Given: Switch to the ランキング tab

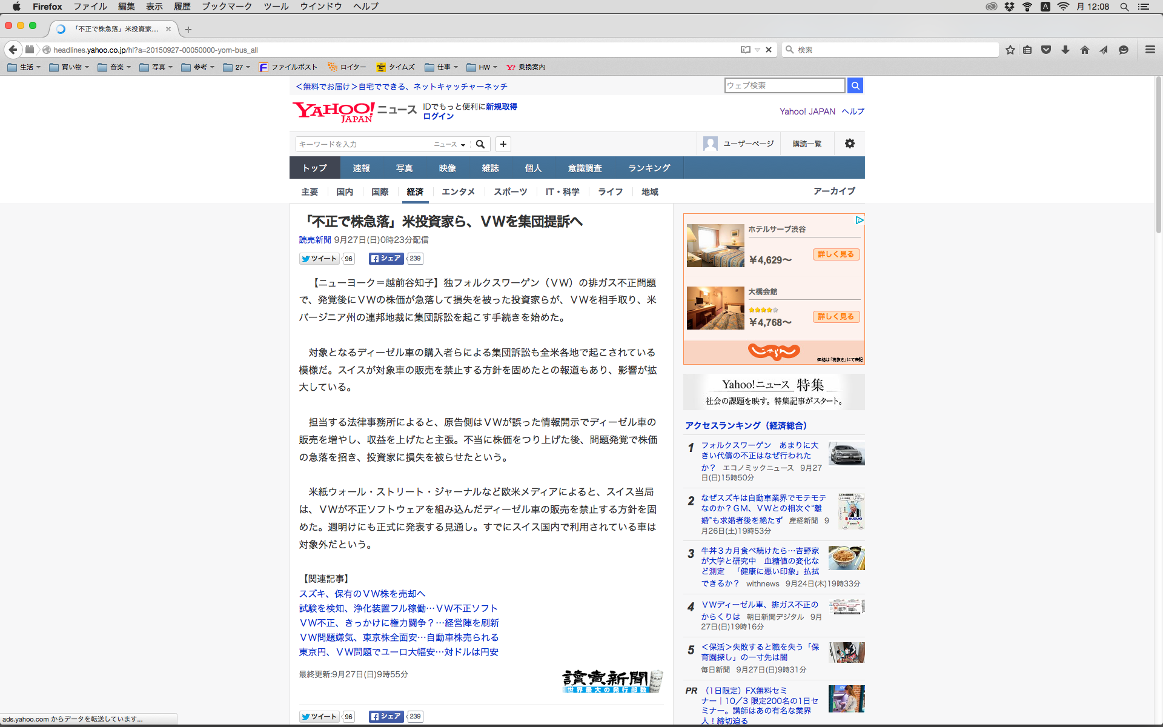Looking at the screenshot, I should [x=649, y=168].
